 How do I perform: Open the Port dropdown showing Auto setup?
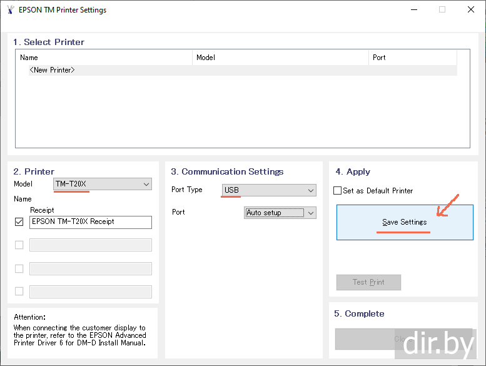pos(280,213)
